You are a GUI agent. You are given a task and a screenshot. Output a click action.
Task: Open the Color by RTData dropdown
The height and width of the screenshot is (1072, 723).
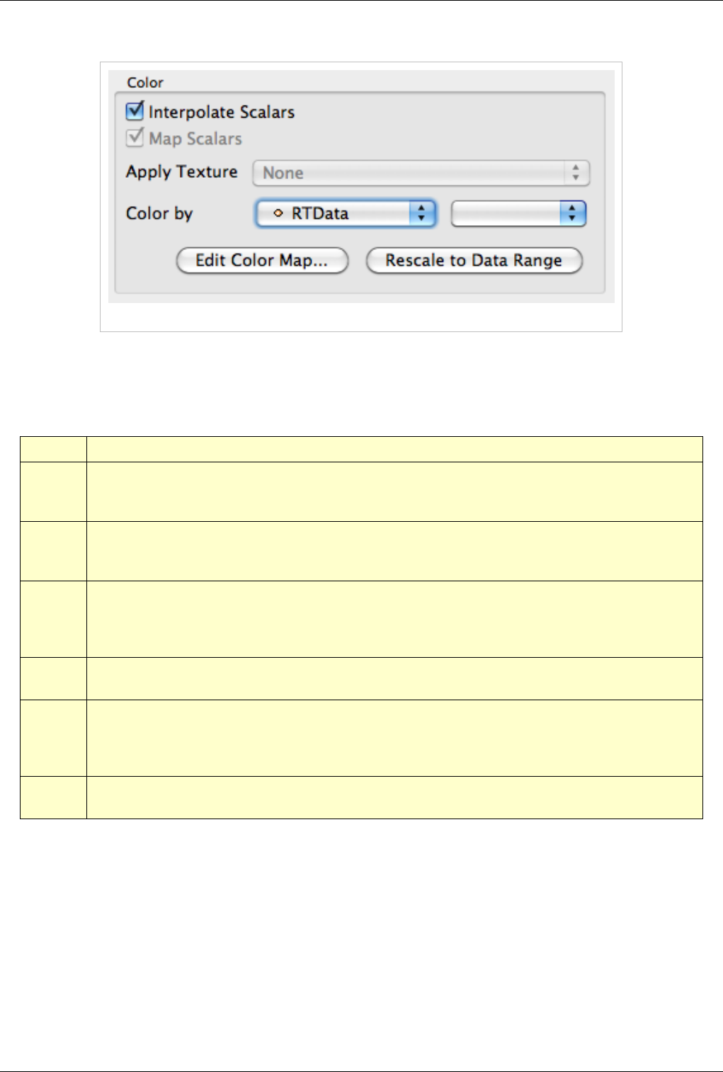pyautogui.click(x=345, y=213)
